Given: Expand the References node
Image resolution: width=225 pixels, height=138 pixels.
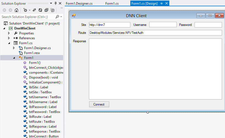Looking at the screenshot, I should tap(9, 38).
